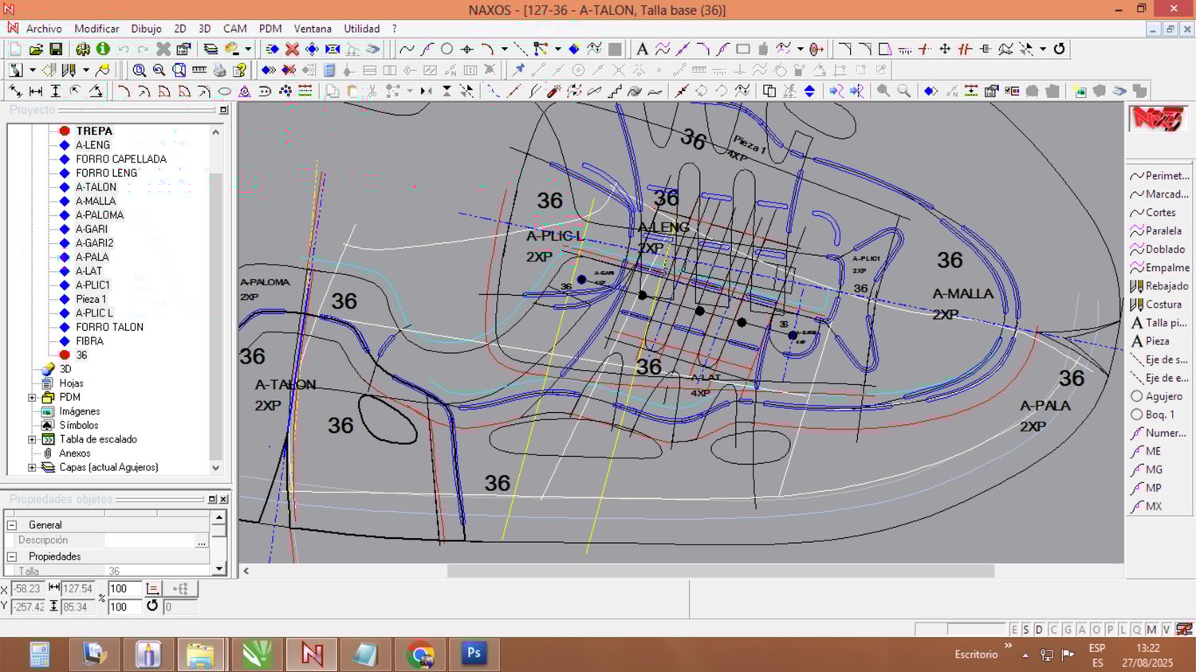
Task: Click the Open file folder icon
Action: 36,49
